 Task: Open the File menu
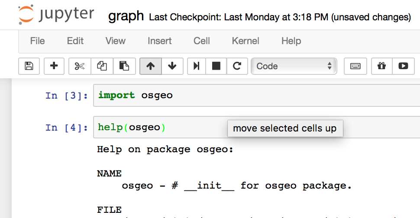37,41
